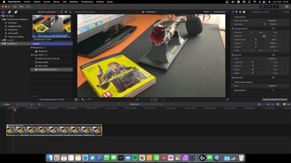Viewport: 291px width, 163px height.
Task: Open the Audio inspector speaker icon
Action: [x=241, y=12]
